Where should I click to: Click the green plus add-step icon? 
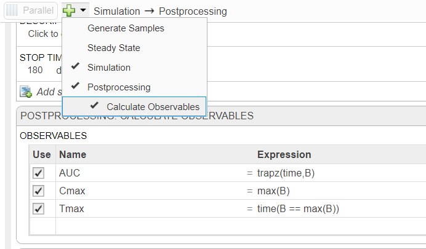pos(69,10)
